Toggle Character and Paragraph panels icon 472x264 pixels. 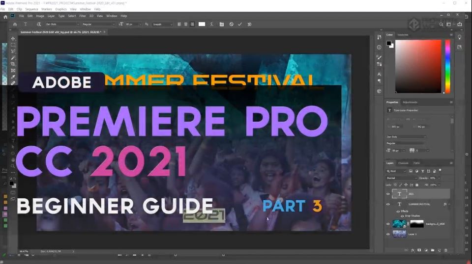[222, 25]
